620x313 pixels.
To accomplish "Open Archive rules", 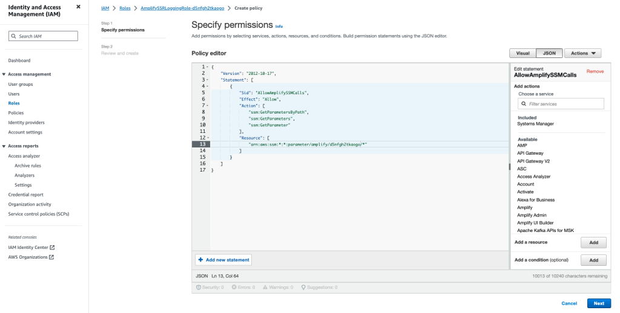I will point(28,166).
